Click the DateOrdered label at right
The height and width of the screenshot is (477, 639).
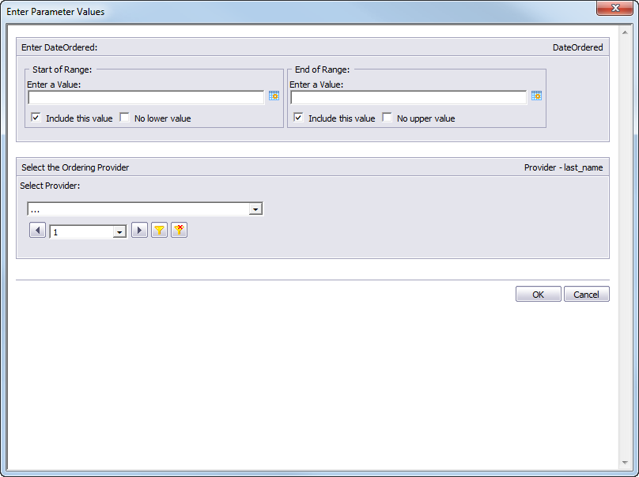pyautogui.click(x=577, y=47)
